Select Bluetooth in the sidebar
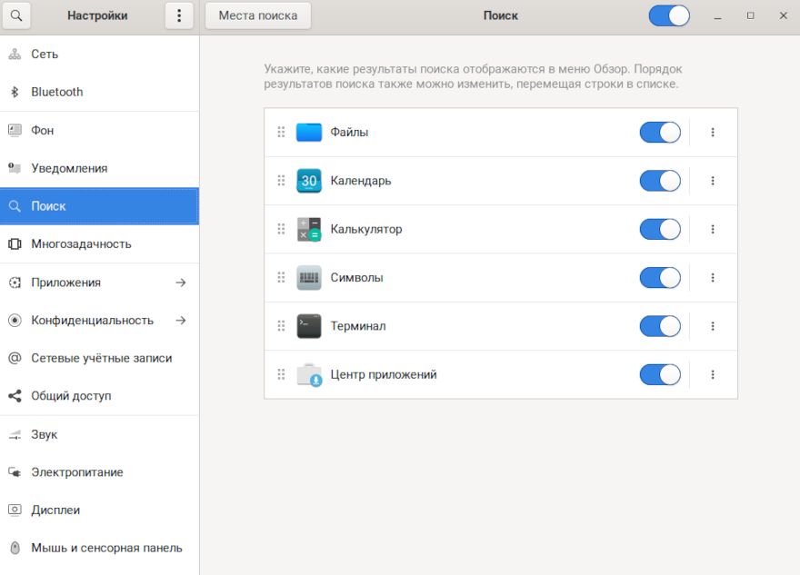This screenshot has height=575, width=800. click(56, 92)
